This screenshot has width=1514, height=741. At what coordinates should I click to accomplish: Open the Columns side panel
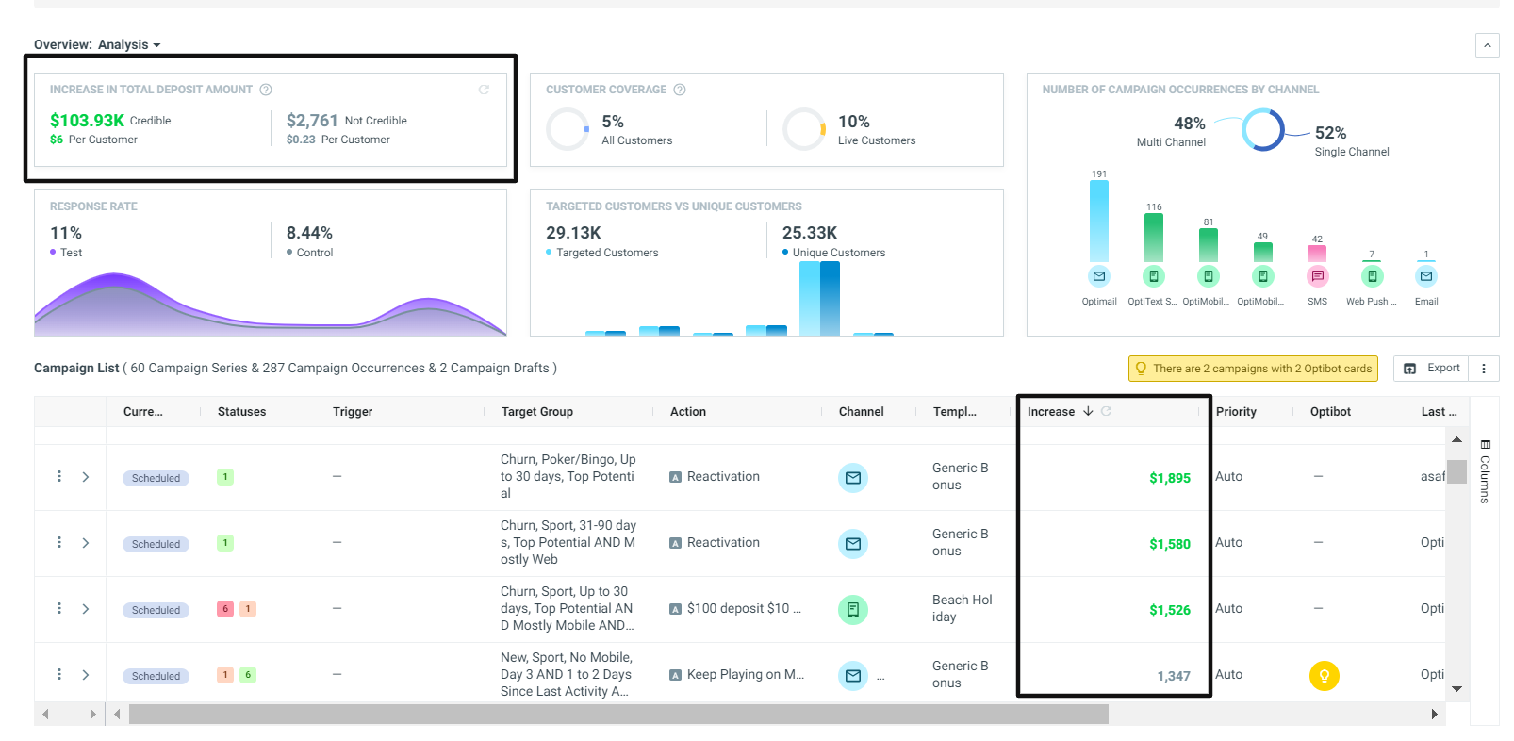1485,471
